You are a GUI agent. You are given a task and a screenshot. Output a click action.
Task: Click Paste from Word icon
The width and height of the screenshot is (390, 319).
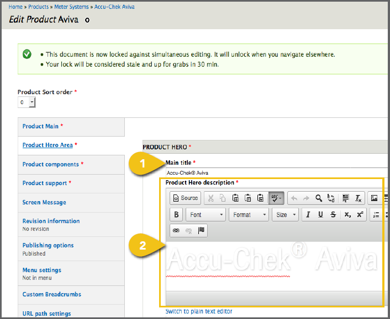(260, 198)
